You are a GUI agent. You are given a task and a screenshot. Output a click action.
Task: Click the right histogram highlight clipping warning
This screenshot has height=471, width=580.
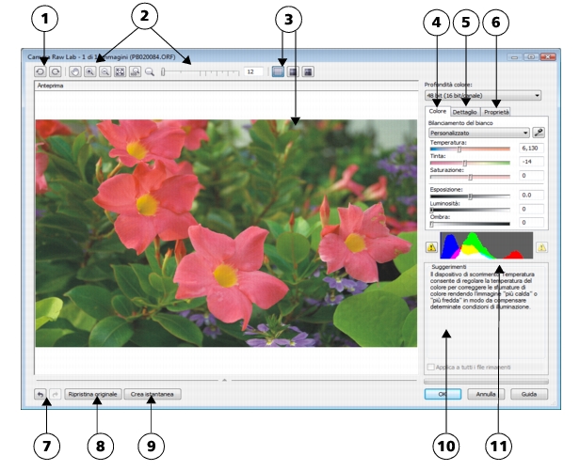pyautogui.click(x=542, y=248)
